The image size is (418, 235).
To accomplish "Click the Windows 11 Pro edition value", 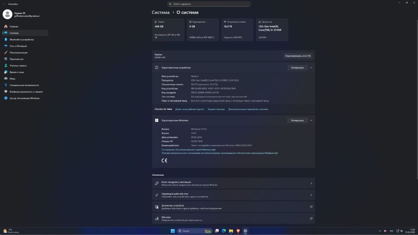I will click(199, 129).
